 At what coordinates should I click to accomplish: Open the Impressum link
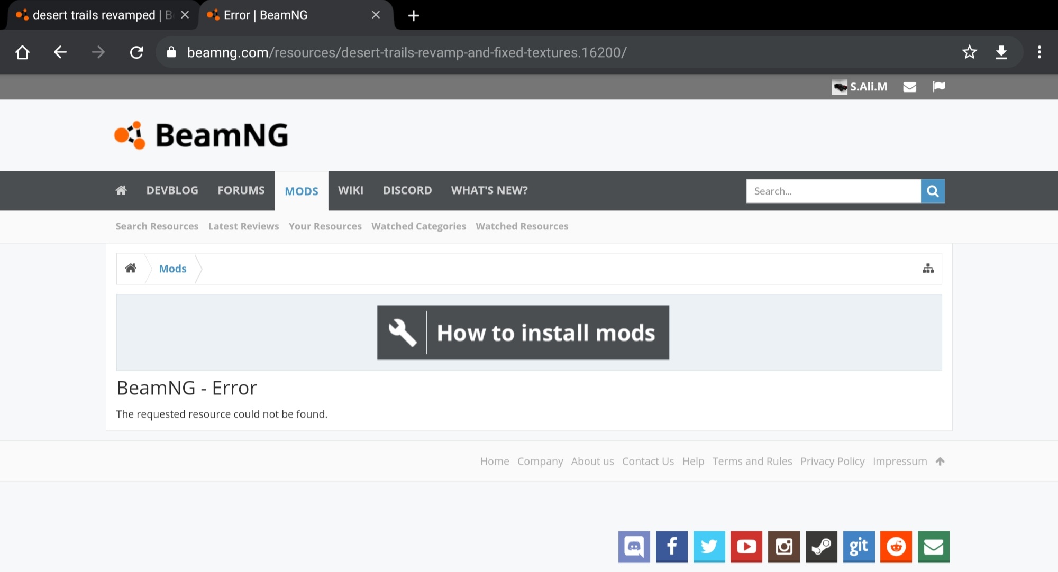point(900,461)
